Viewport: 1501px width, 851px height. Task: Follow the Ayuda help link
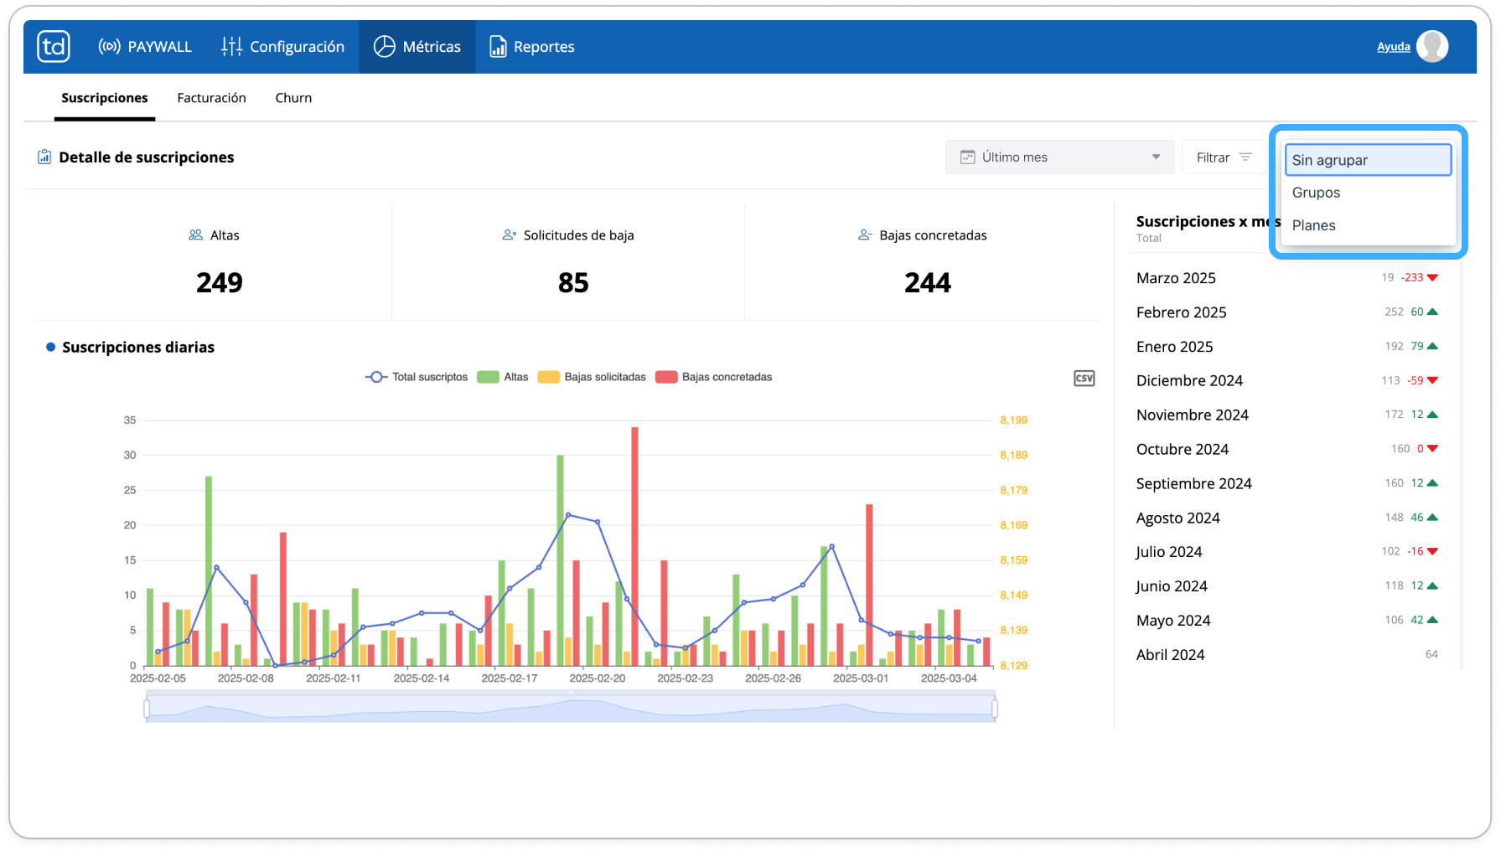pos(1393,47)
